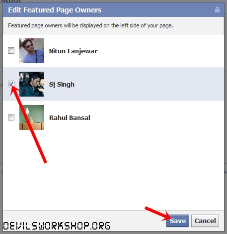The height and width of the screenshot is (234, 227).
Task: Cancel the edit dialog
Action: [205, 221]
